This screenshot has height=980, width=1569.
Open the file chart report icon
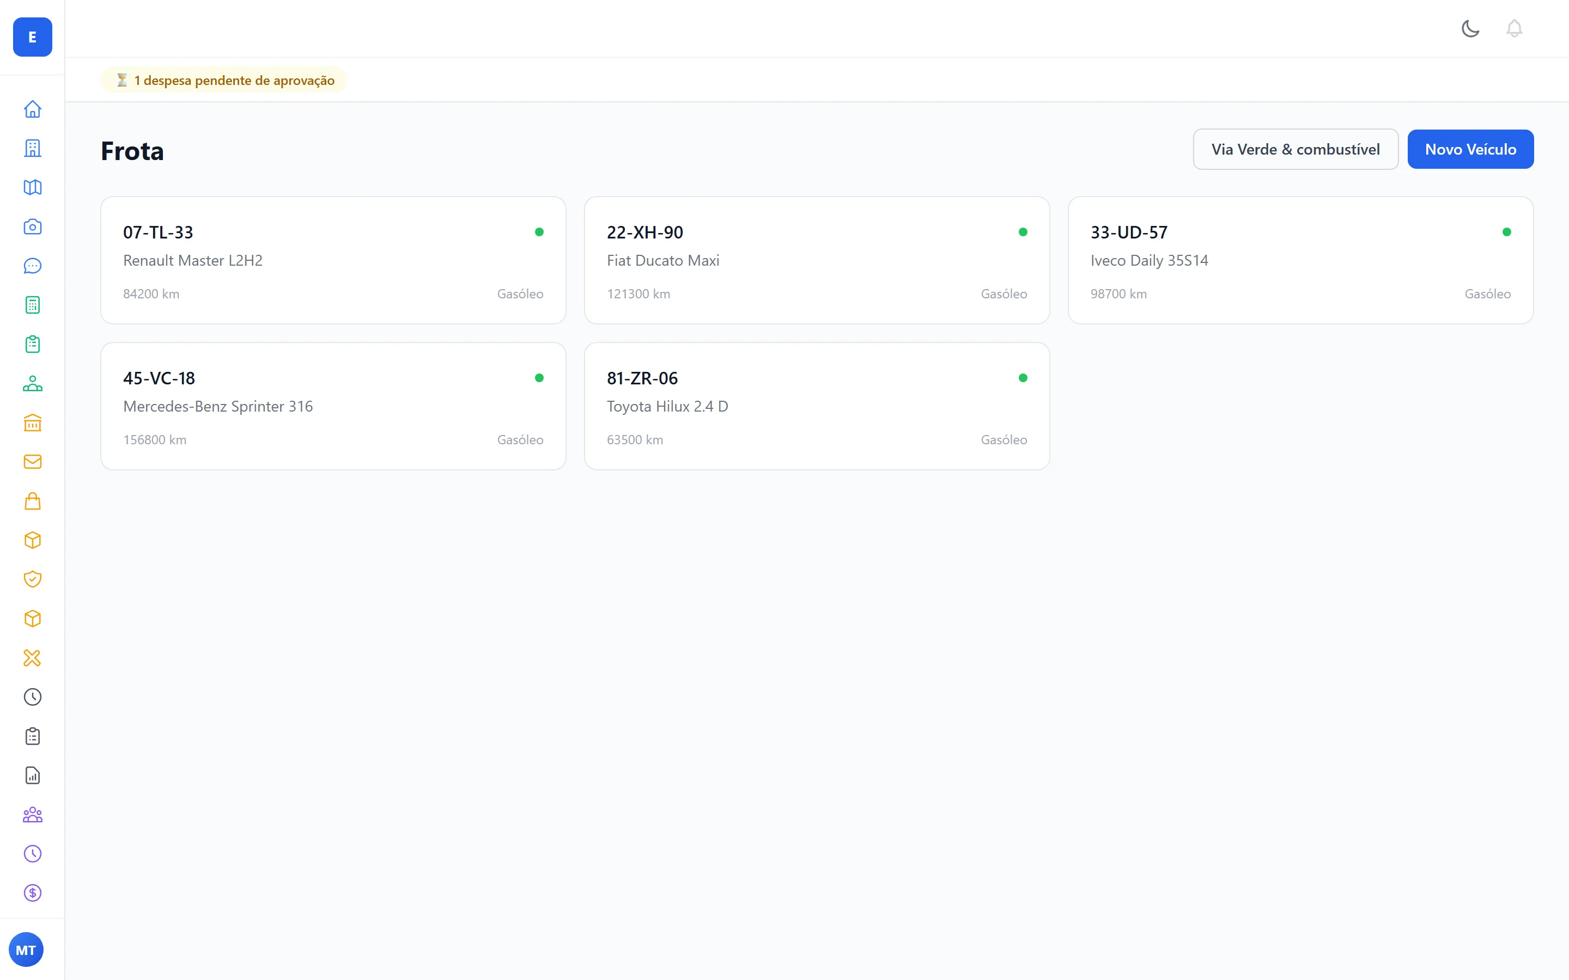click(x=33, y=775)
